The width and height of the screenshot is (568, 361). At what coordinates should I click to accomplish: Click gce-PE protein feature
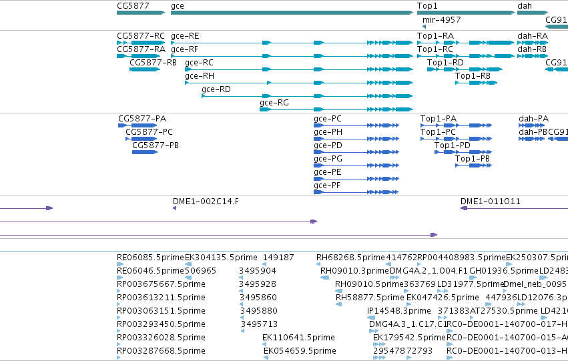coord(356,179)
